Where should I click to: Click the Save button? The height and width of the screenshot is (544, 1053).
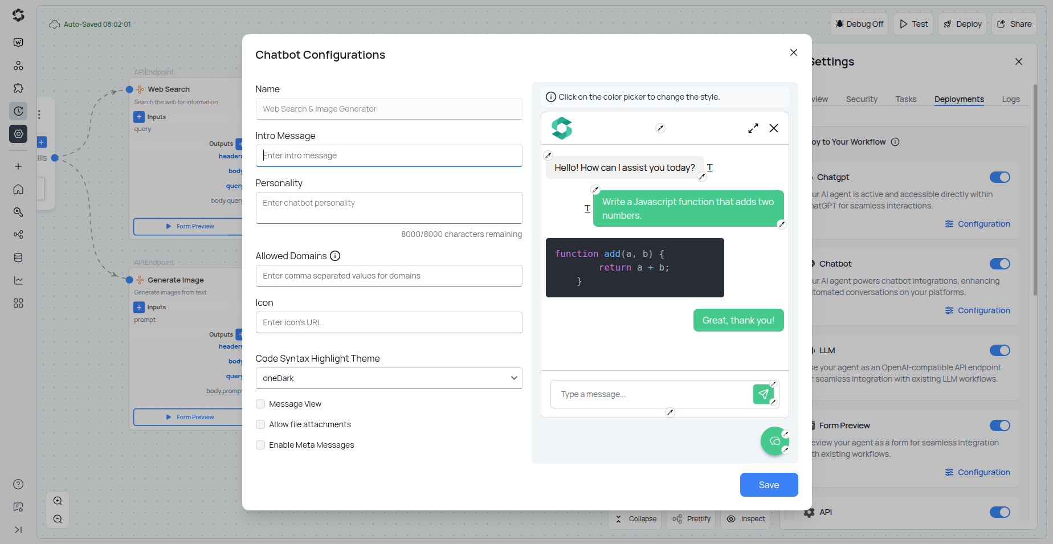pyautogui.click(x=769, y=485)
